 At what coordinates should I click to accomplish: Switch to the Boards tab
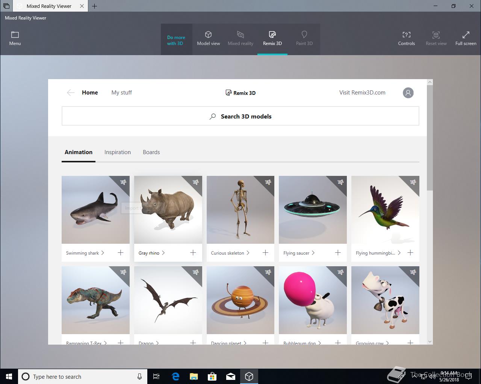click(151, 152)
